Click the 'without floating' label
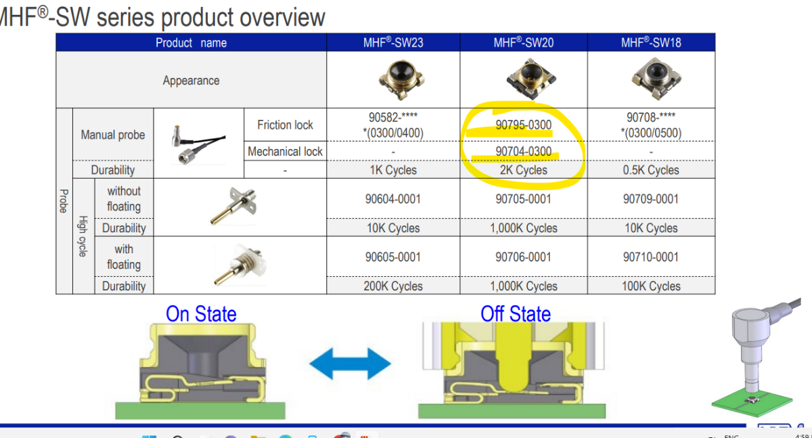 click(124, 198)
